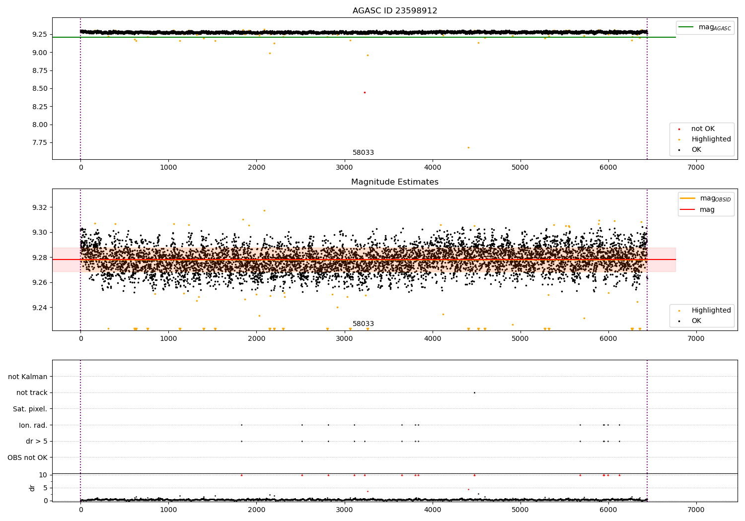Click the rotated 'dr' y-axis label
The width and height of the screenshot is (745, 521).
32,488
